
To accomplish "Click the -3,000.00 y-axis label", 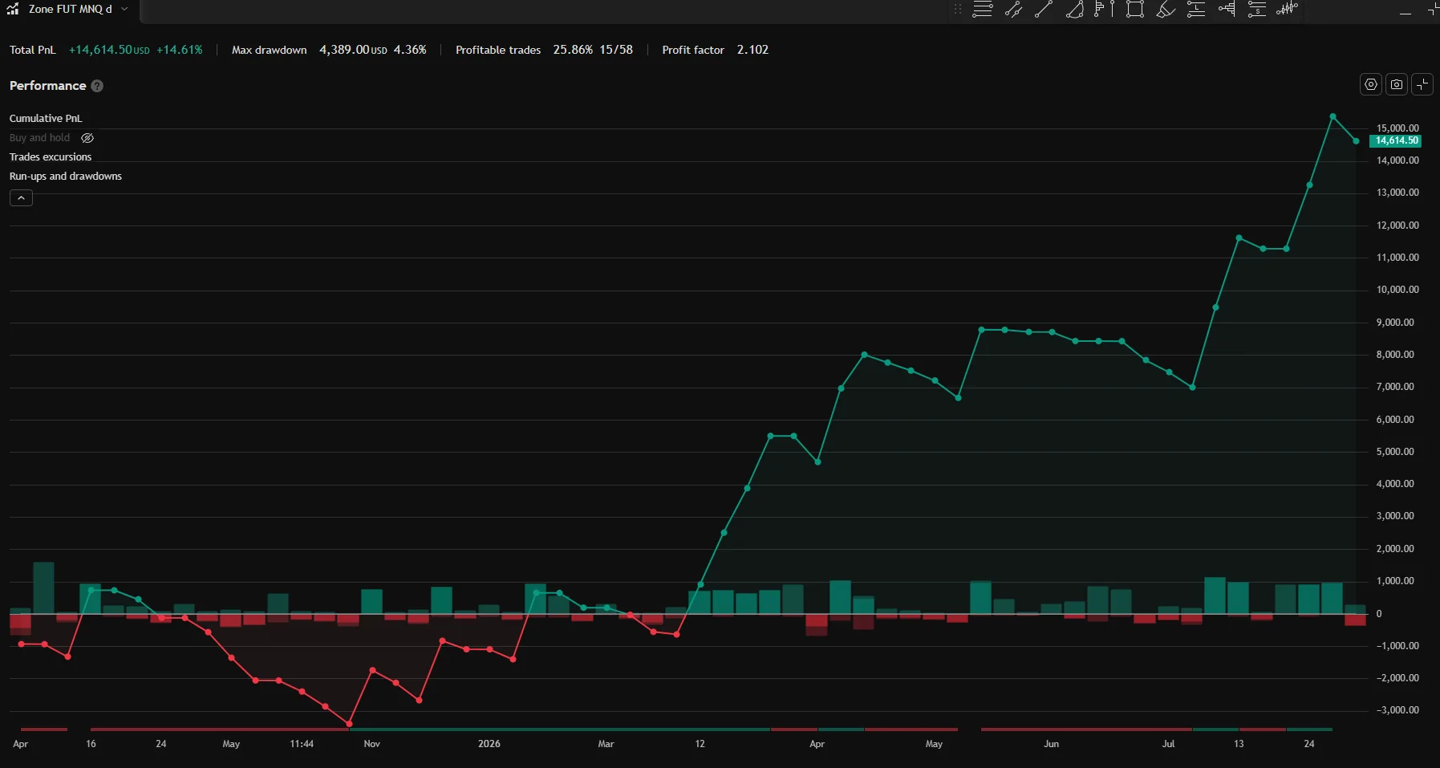I will pyautogui.click(x=1397, y=710).
